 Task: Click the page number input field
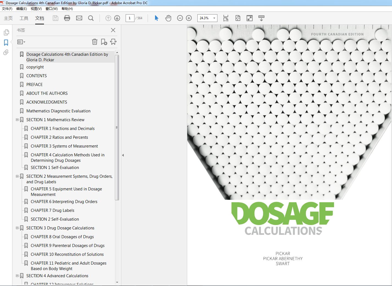pos(130,18)
